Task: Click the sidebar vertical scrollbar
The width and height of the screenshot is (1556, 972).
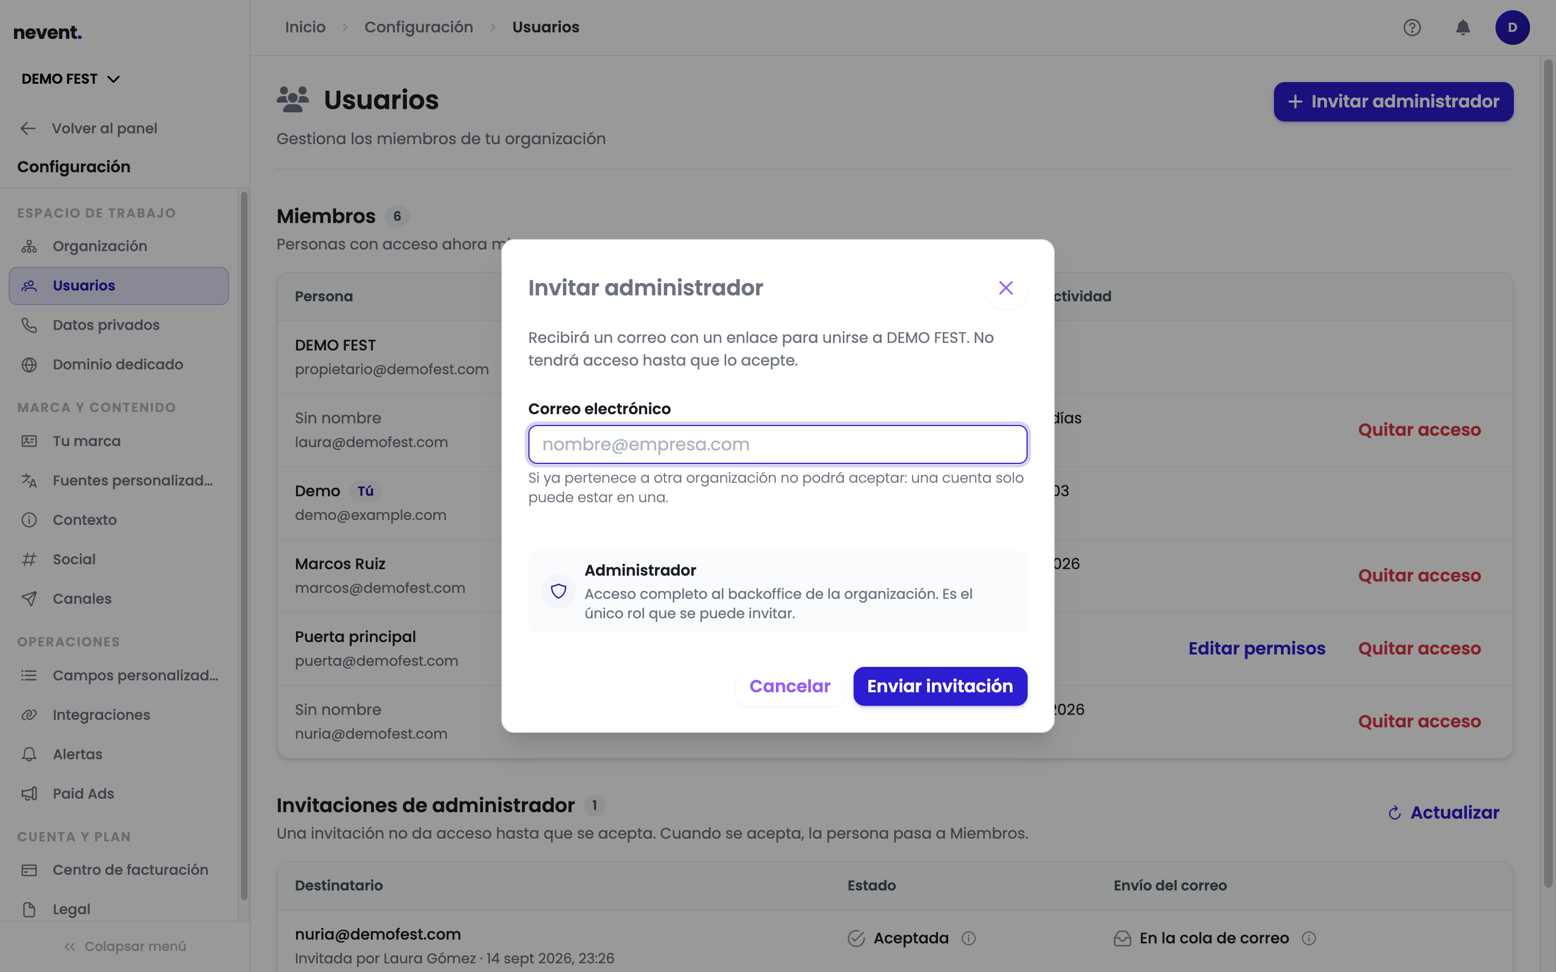Action: (x=244, y=545)
